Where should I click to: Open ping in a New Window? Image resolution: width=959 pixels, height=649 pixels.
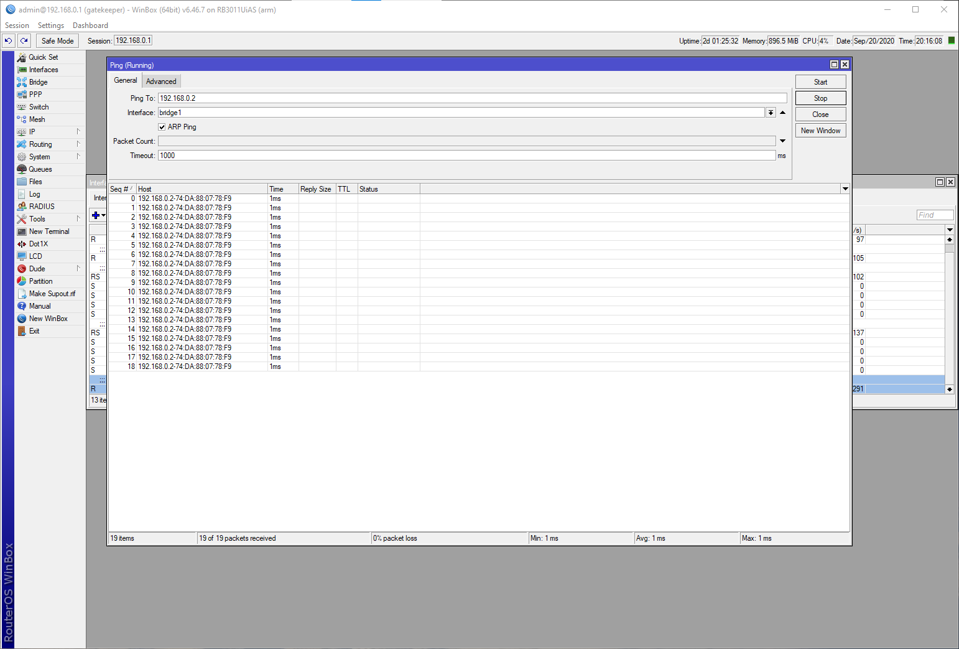tap(820, 130)
